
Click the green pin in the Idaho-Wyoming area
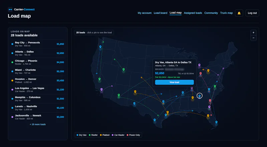click(x=123, y=69)
